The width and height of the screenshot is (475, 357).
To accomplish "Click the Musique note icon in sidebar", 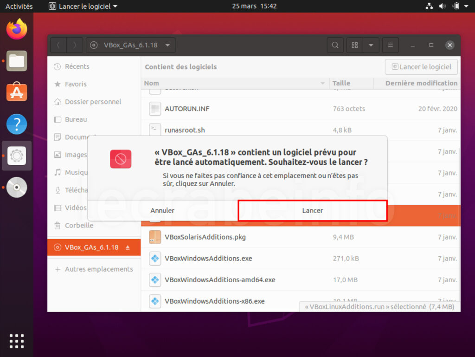I will 58,172.
